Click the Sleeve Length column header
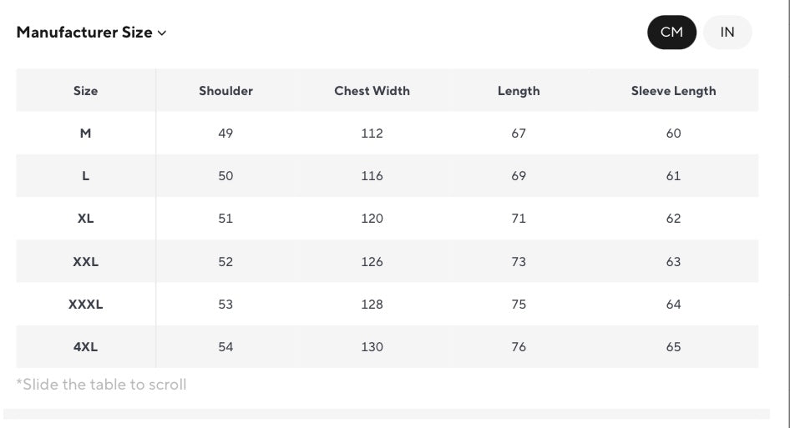The width and height of the screenshot is (790, 428). click(x=673, y=91)
